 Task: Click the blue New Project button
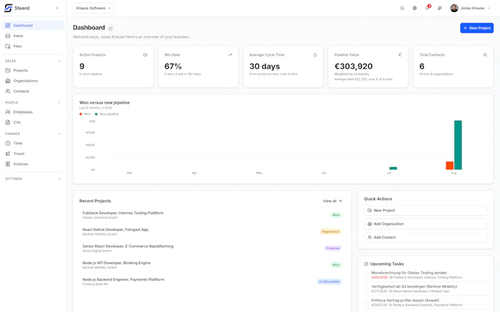(x=477, y=28)
